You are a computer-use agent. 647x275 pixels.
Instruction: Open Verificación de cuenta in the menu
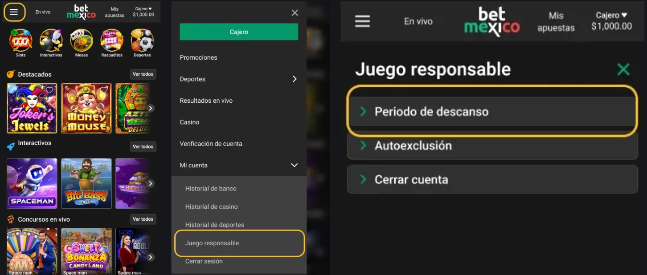point(211,144)
